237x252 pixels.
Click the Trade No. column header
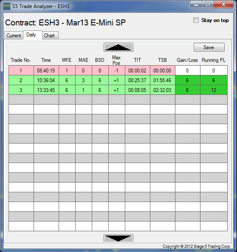(x=21, y=60)
